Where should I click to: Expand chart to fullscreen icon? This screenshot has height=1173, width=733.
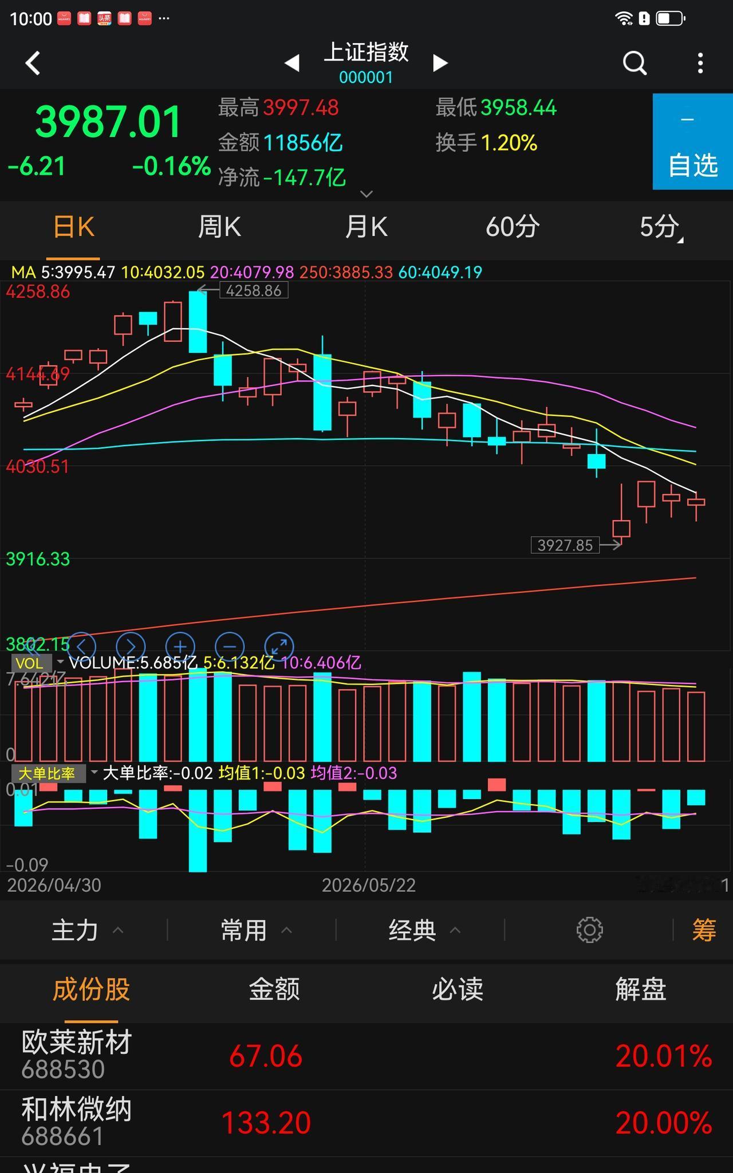coord(279,647)
